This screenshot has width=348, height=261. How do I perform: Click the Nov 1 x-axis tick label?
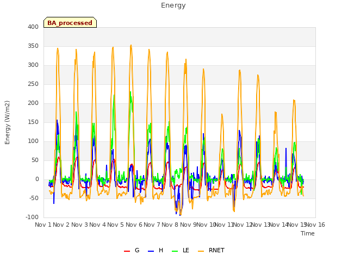[x=43, y=225]
